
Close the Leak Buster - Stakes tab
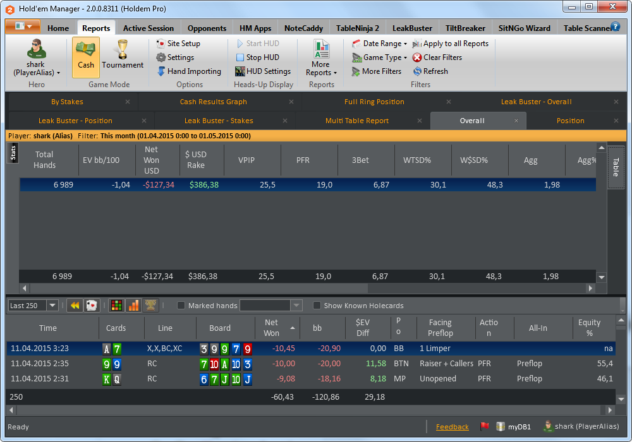pos(285,121)
